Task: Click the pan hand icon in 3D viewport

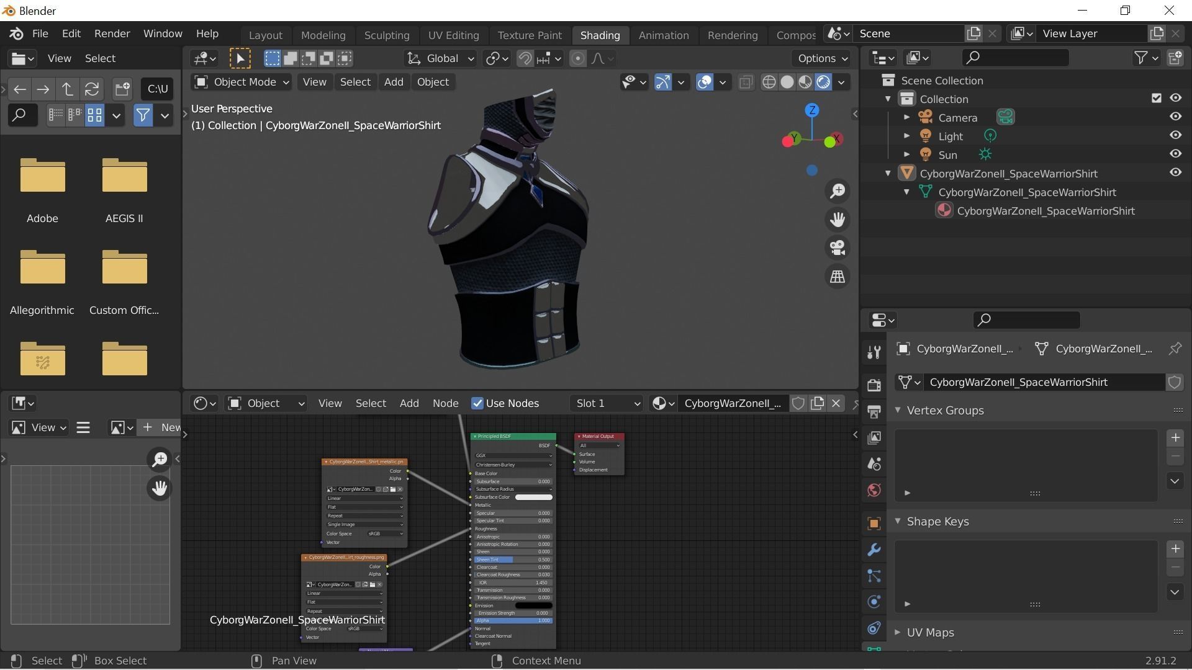Action: [x=838, y=220]
